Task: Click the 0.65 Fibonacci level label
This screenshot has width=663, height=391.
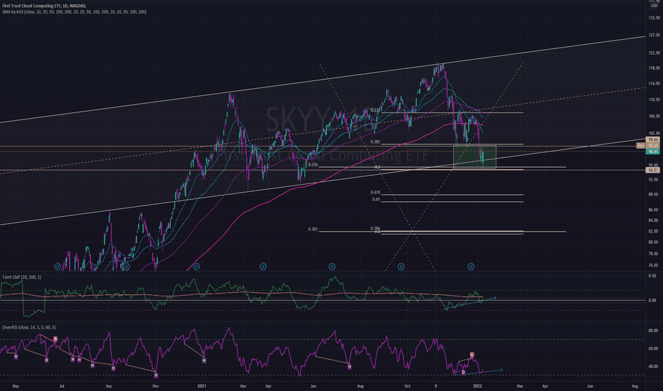Action: click(x=376, y=199)
